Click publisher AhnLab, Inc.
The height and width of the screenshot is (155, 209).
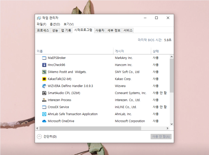tap(123, 114)
